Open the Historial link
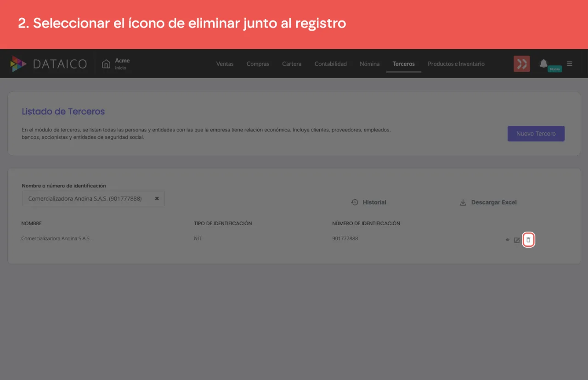 click(x=368, y=202)
